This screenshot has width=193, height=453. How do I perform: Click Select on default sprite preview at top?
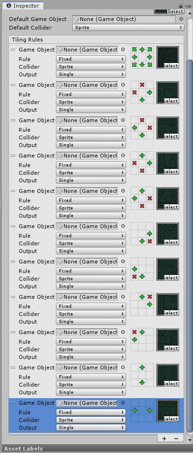click(175, 11)
